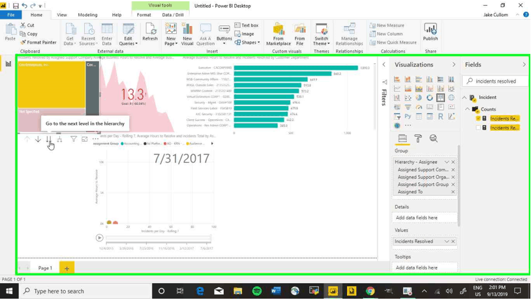The height and width of the screenshot is (300, 531).
Task: Select the stacked bar chart visualization
Action: 397,79
